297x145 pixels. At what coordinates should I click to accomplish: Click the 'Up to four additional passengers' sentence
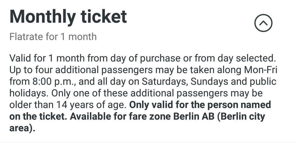(x=81, y=70)
